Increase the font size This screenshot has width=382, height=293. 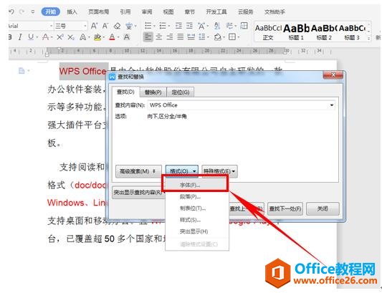(94, 26)
